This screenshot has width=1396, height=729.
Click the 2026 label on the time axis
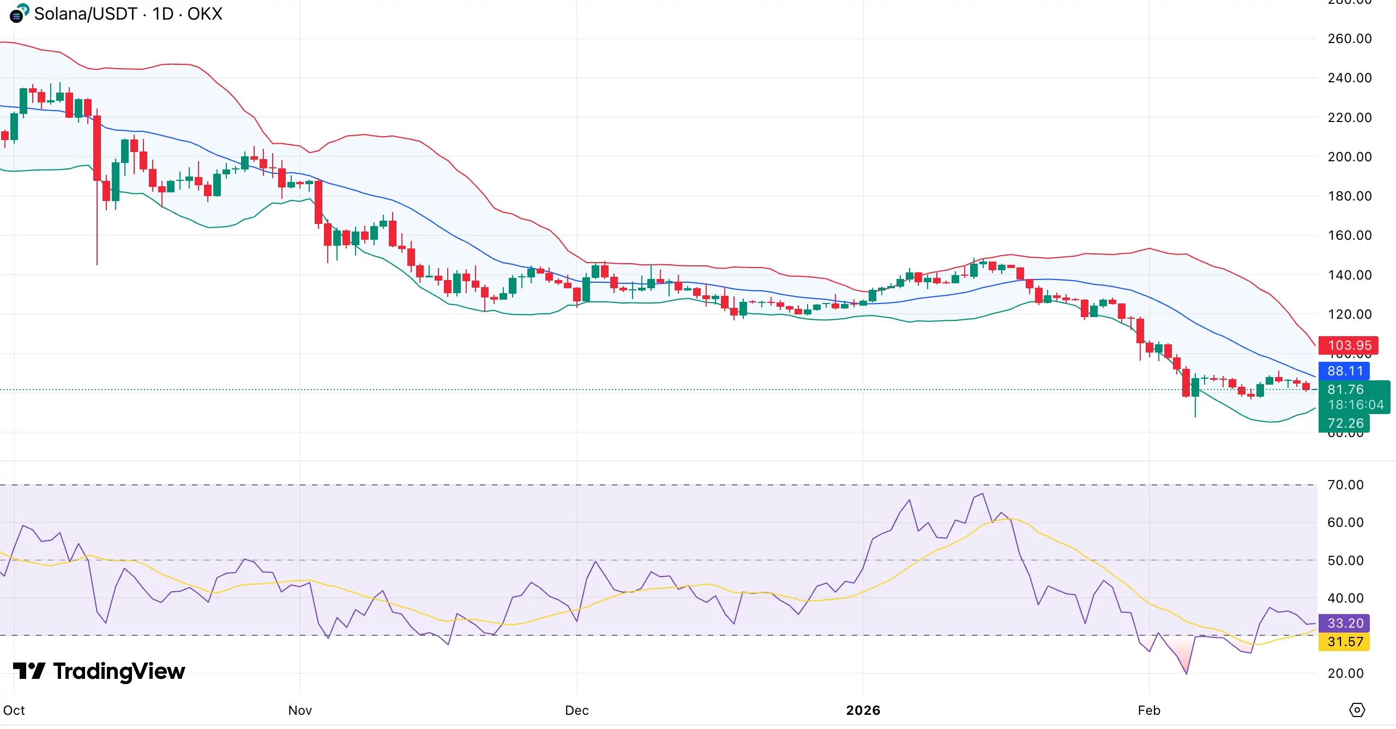coord(863,710)
